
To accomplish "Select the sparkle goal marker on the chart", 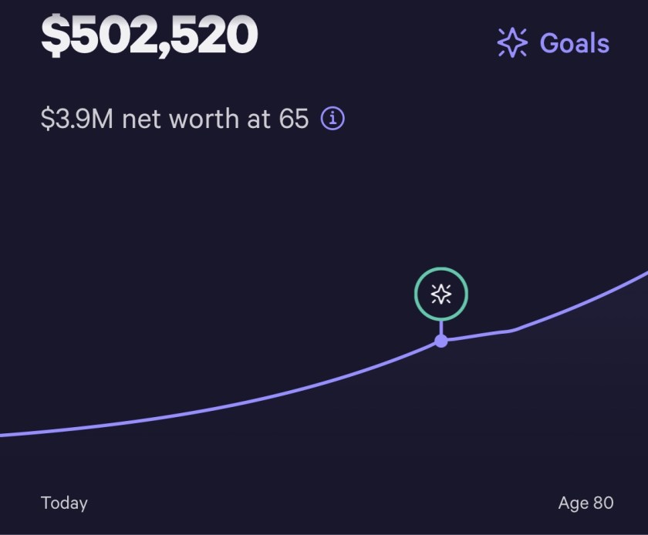I will pyautogui.click(x=441, y=294).
